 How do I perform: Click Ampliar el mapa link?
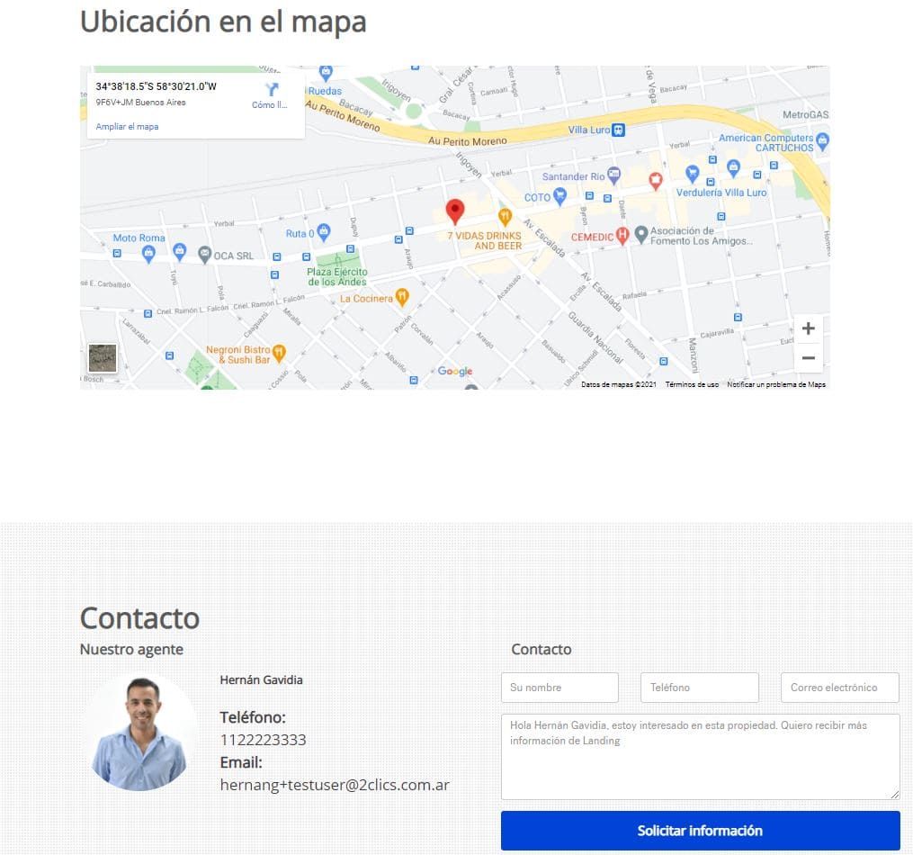(127, 126)
